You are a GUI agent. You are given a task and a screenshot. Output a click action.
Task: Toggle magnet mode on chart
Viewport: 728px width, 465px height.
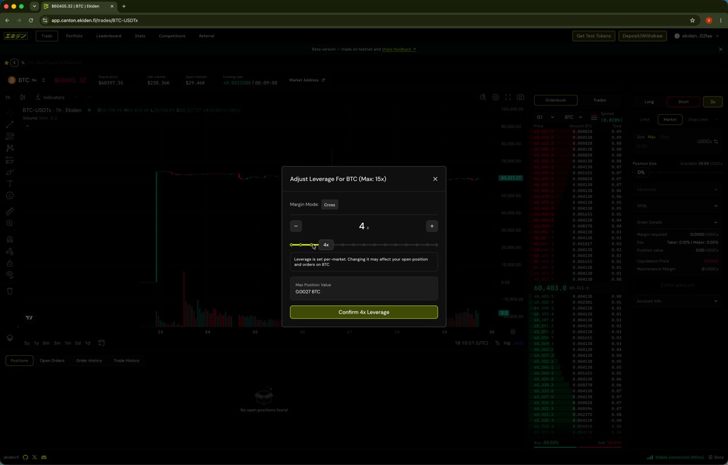click(x=10, y=239)
